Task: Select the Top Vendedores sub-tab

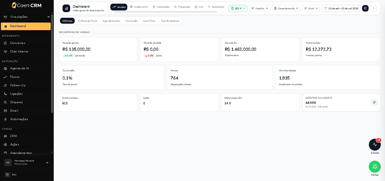Action: coord(170,21)
